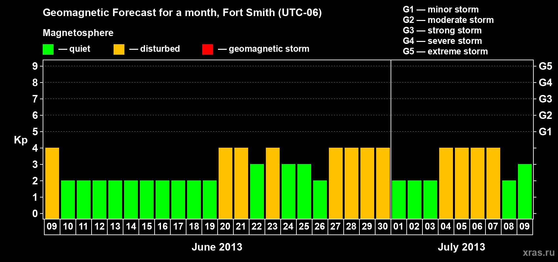The image size is (558, 262).
Task: Click the G3 label on the right axis
Action: click(546, 99)
